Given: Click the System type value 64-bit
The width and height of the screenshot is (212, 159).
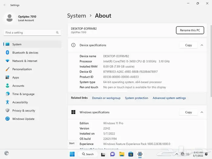Looking at the screenshot, I should tap(132, 82).
